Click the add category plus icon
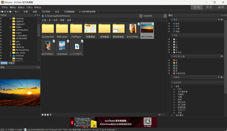This screenshot has height=131, width=227. click(218, 19)
